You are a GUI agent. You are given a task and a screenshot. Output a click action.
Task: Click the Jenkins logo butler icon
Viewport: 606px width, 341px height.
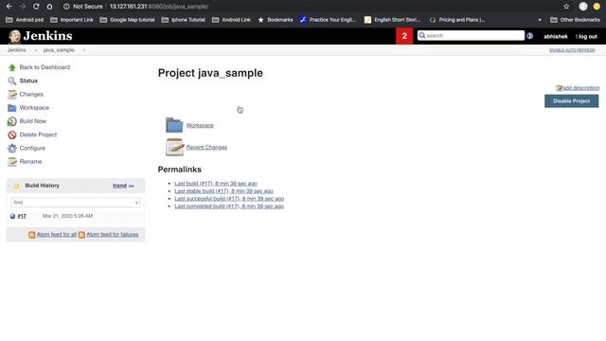click(x=14, y=36)
